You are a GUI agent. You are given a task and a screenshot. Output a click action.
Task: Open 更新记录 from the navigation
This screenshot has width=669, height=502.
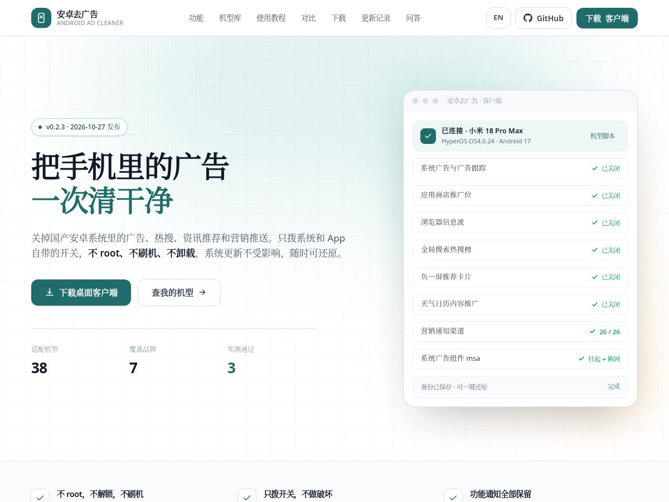[376, 18]
